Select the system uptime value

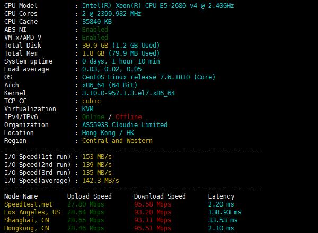point(121,61)
